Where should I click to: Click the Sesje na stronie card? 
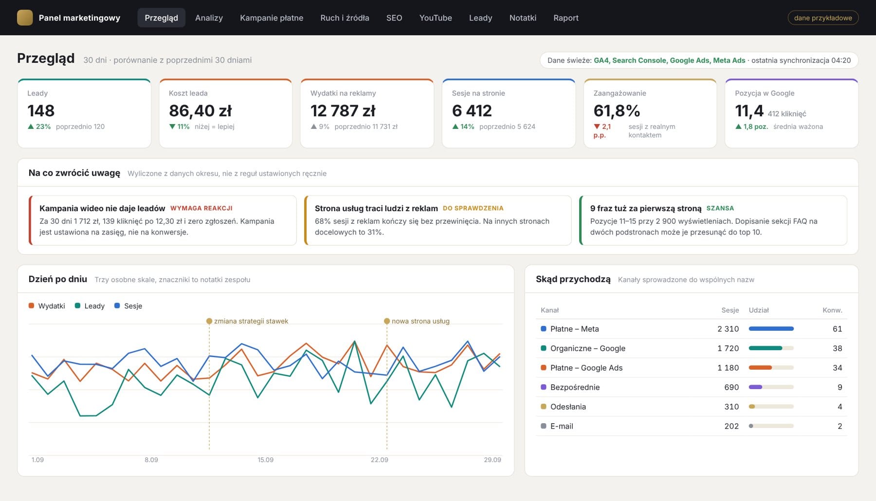(x=509, y=113)
